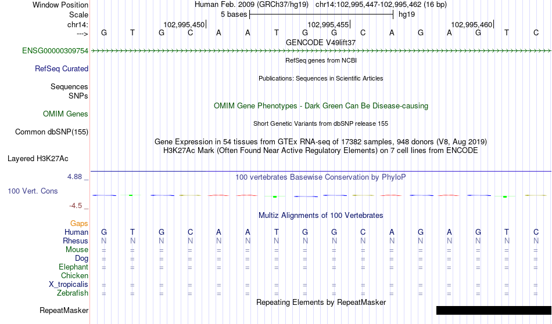Click the Layered H3K27Ac track label
The image size is (552, 324).
coord(38,159)
